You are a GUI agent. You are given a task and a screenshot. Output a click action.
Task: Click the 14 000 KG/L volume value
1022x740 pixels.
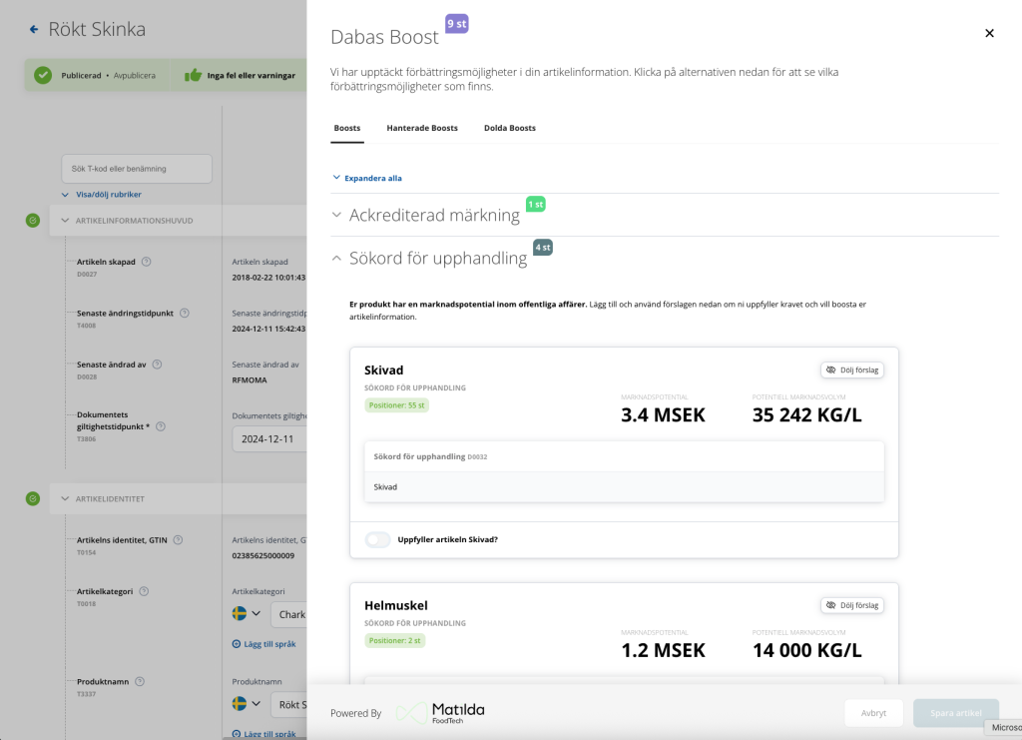[x=806, y=651]
